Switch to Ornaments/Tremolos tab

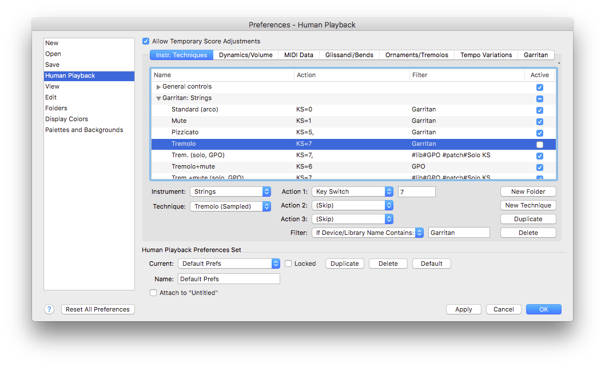pos(417,55)
